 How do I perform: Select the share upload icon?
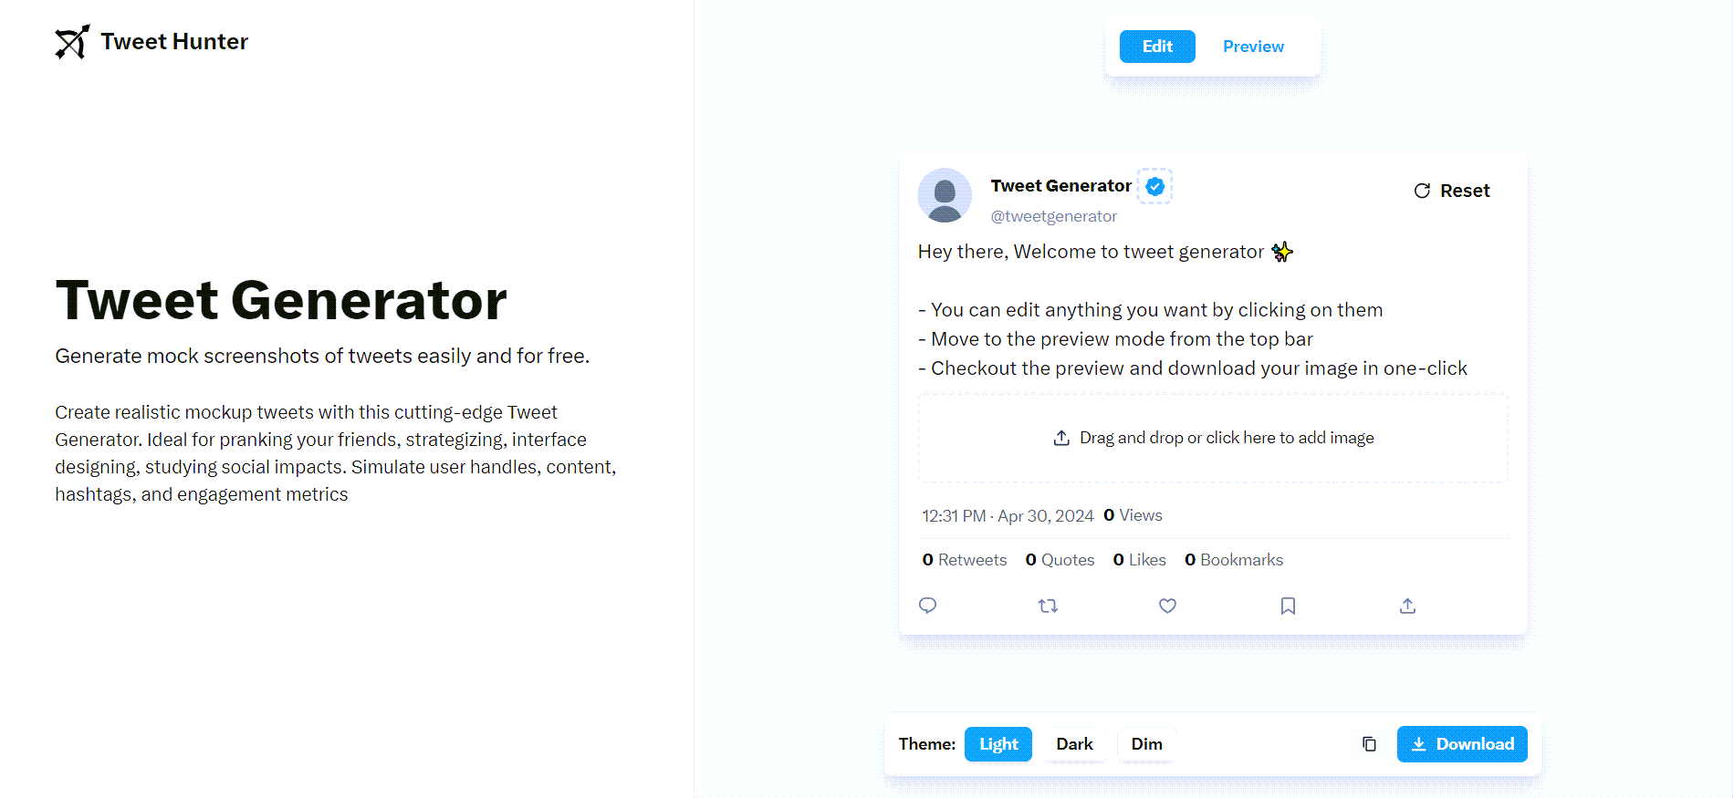(1407, 606)
